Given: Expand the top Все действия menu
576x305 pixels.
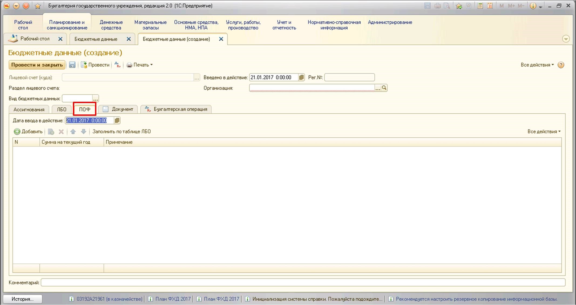Looking at the screenshot, I should pos(537,65).
